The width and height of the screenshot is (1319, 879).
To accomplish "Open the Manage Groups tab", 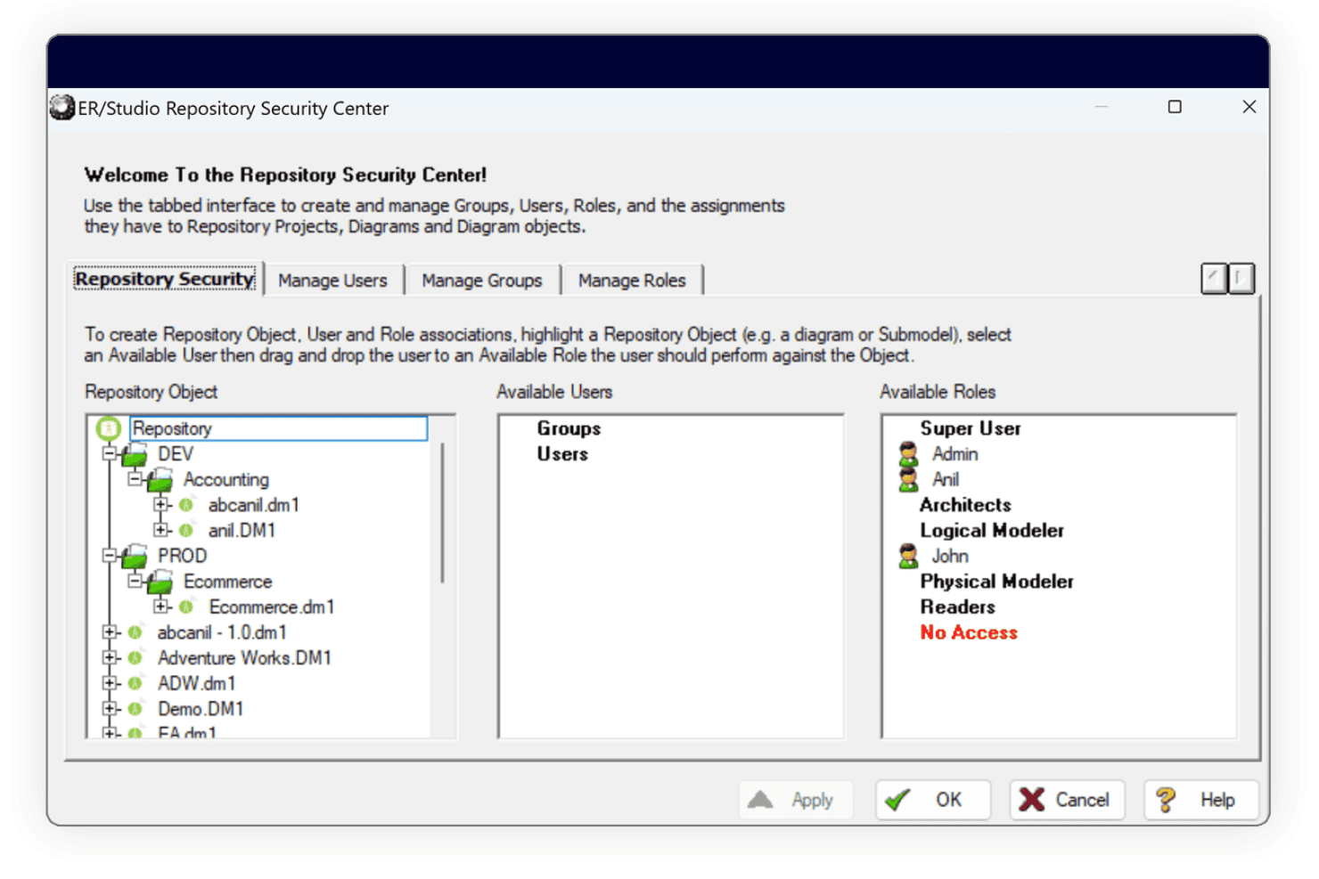I will (482, 281).
